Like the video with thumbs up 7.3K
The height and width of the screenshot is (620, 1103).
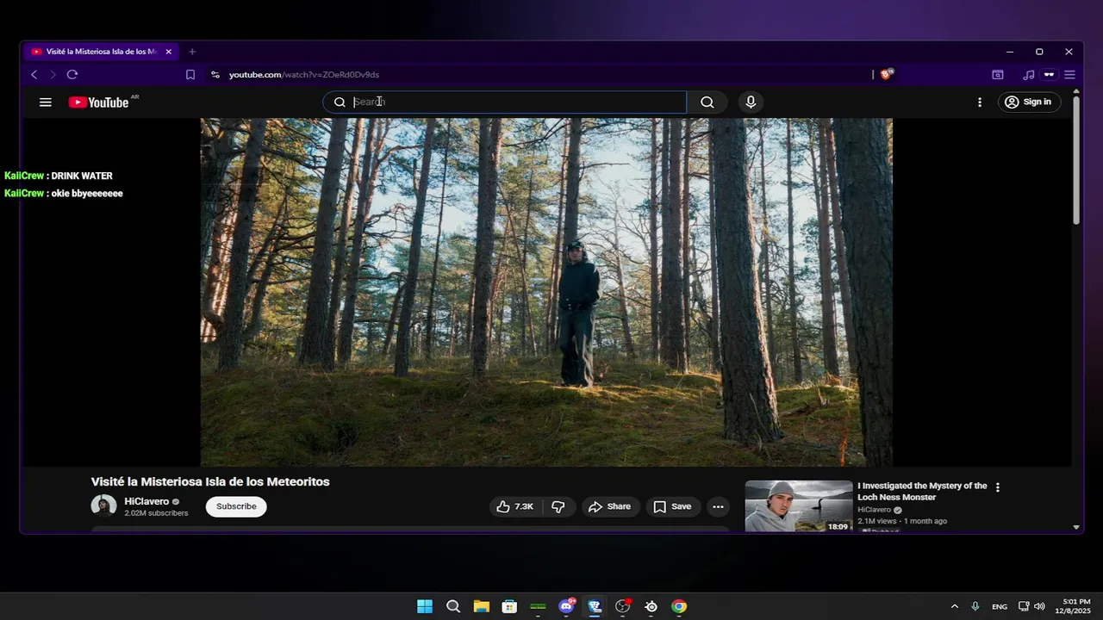coord(515,506)
